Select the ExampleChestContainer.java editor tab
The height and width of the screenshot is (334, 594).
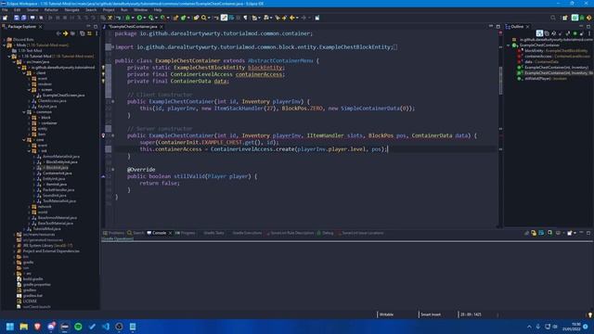point(133,27)
